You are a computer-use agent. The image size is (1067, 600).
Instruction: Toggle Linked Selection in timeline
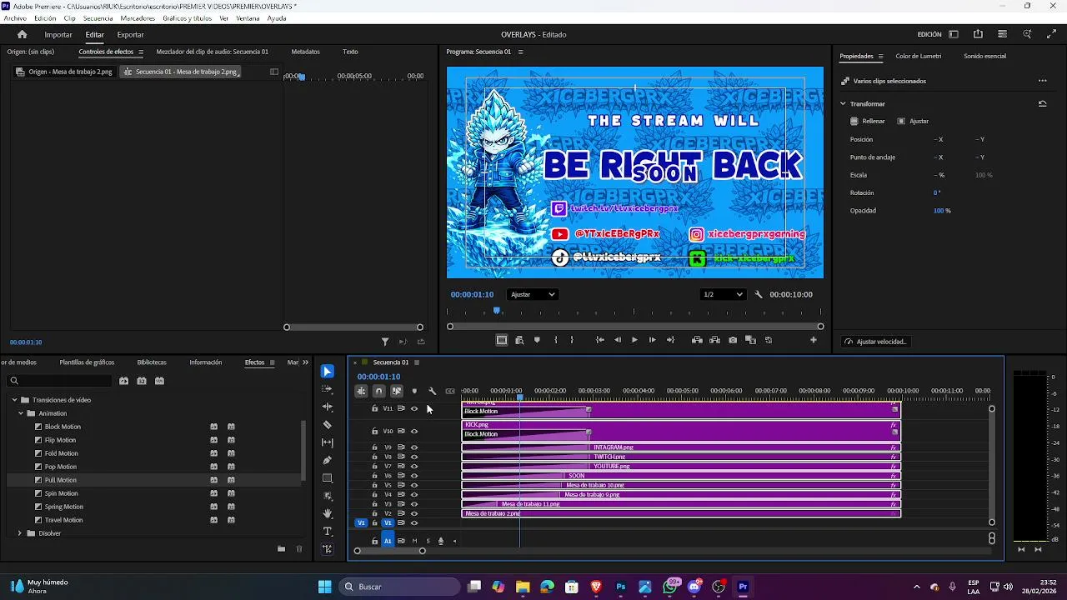point(397,391)
